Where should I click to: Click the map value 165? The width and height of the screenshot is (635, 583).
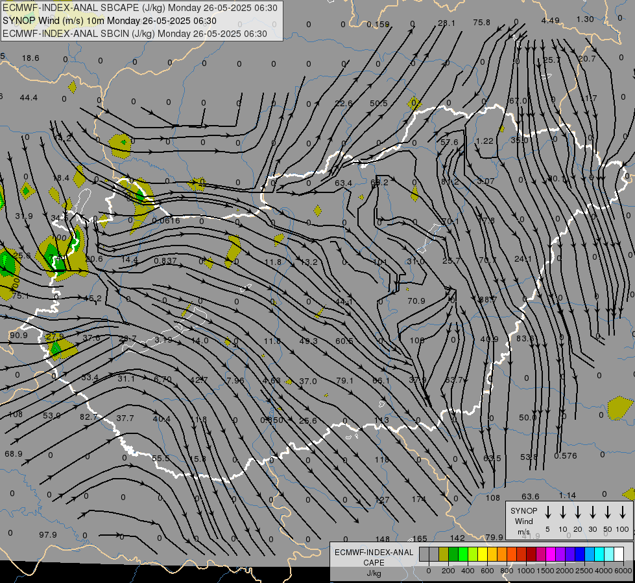click(420, 538)
